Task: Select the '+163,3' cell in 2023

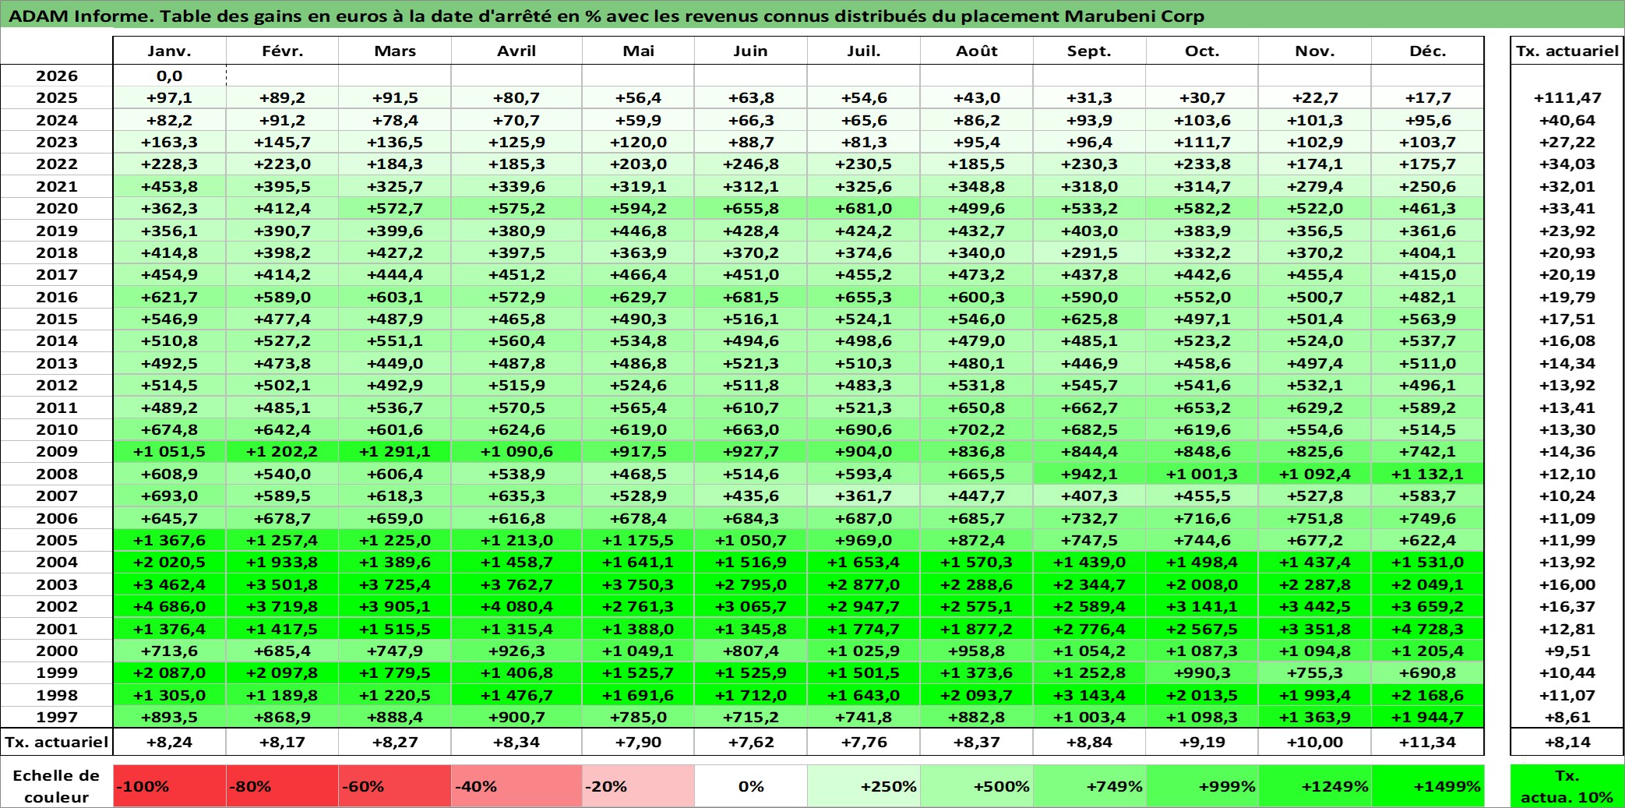Action: [x=170, y=142]
